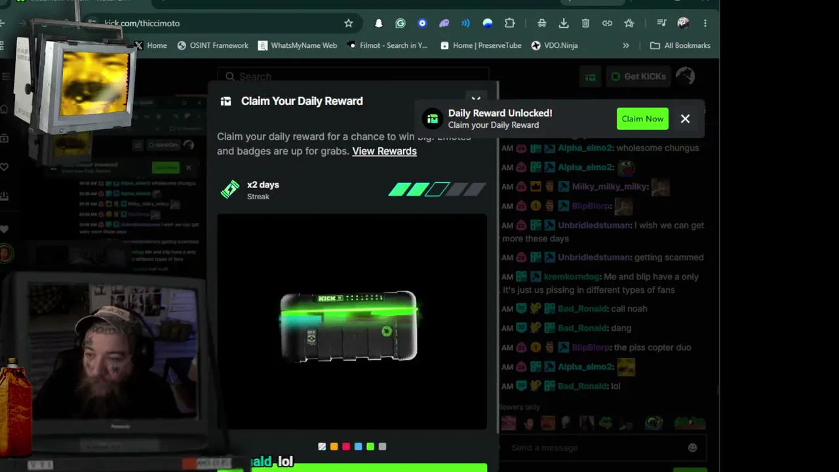
Task: Click the streak progress bar segments
Action: 437,190
